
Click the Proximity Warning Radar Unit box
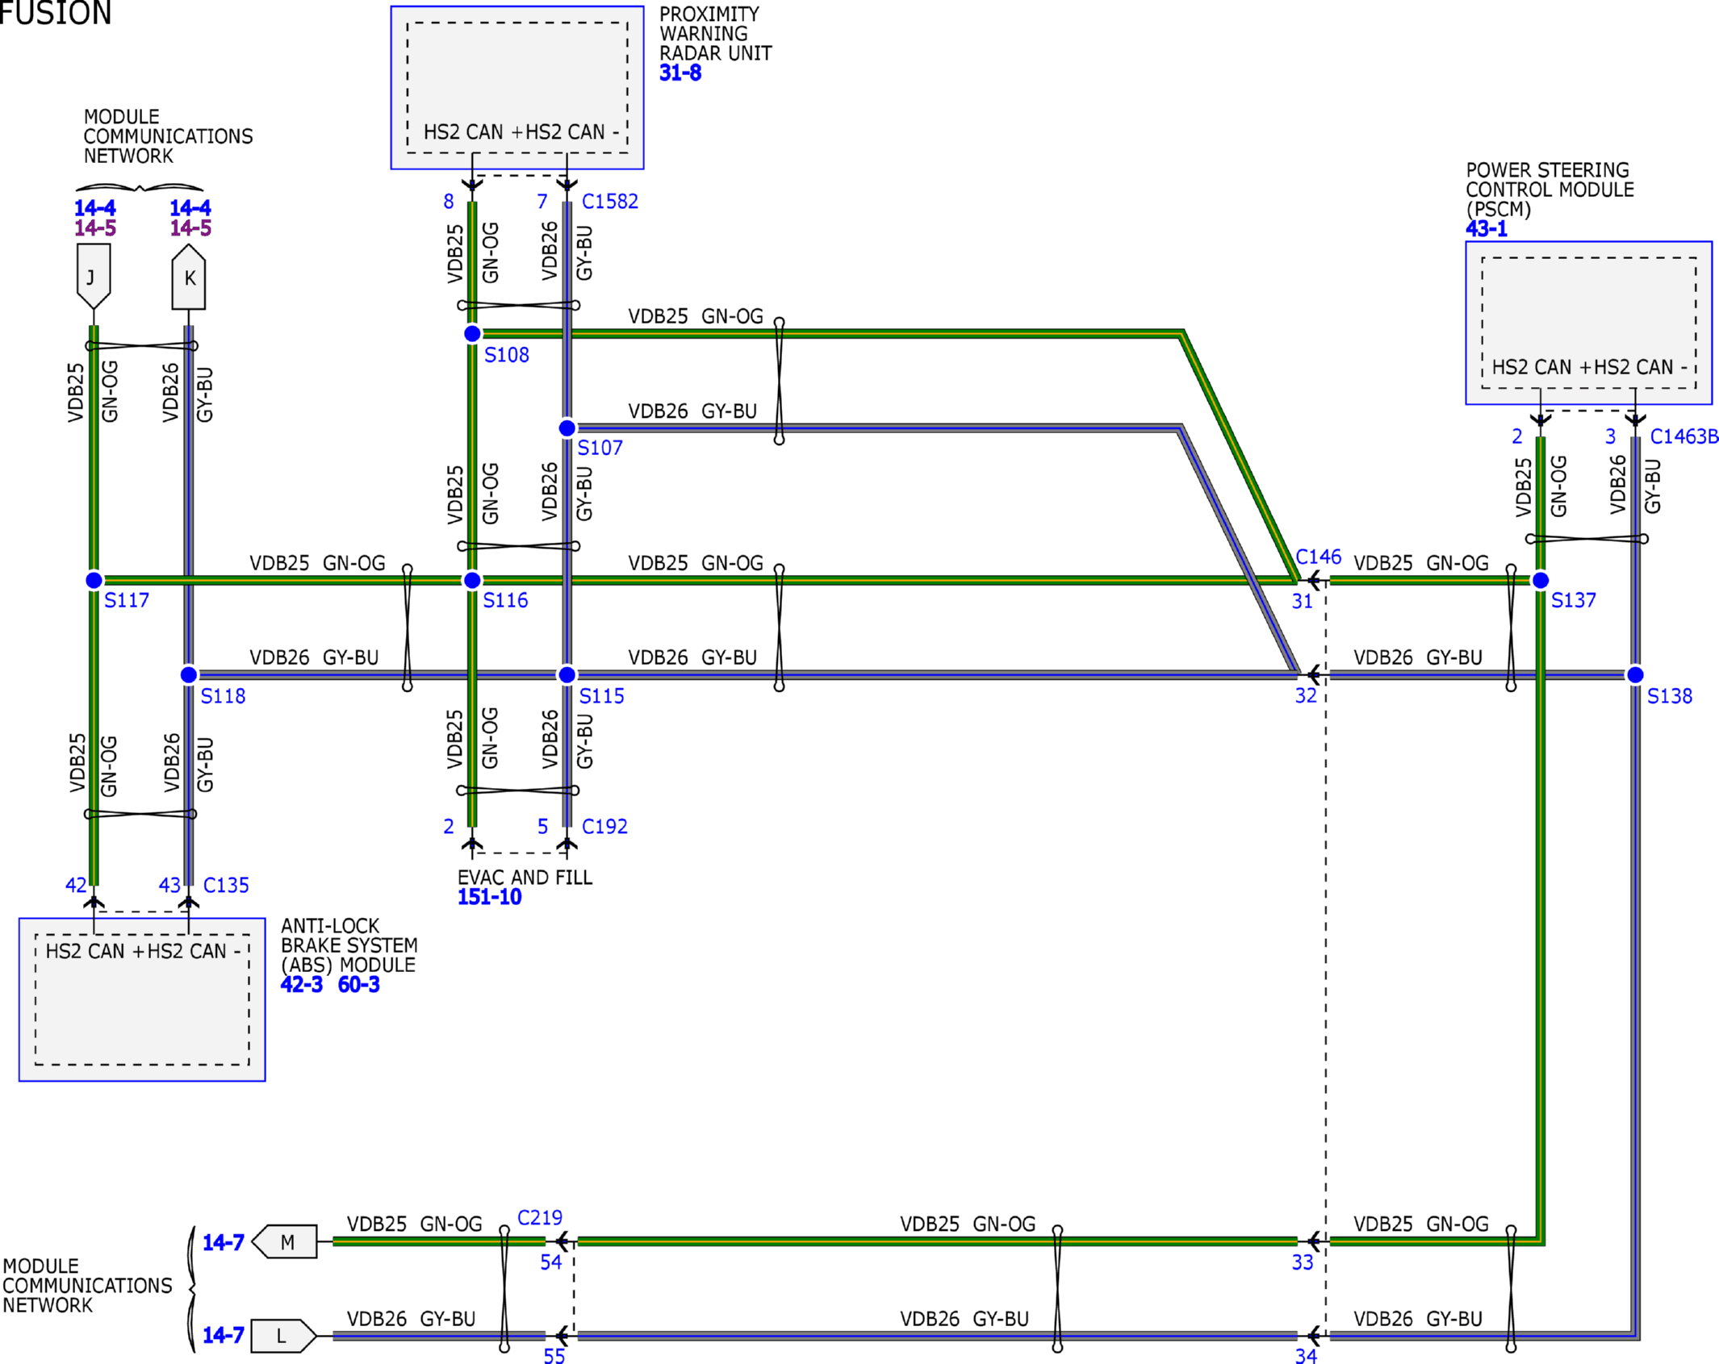(x=517, y=88)
